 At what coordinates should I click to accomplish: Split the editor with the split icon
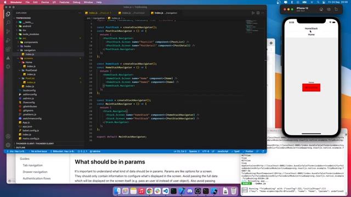pyautogui.click(x=258, y=13)
